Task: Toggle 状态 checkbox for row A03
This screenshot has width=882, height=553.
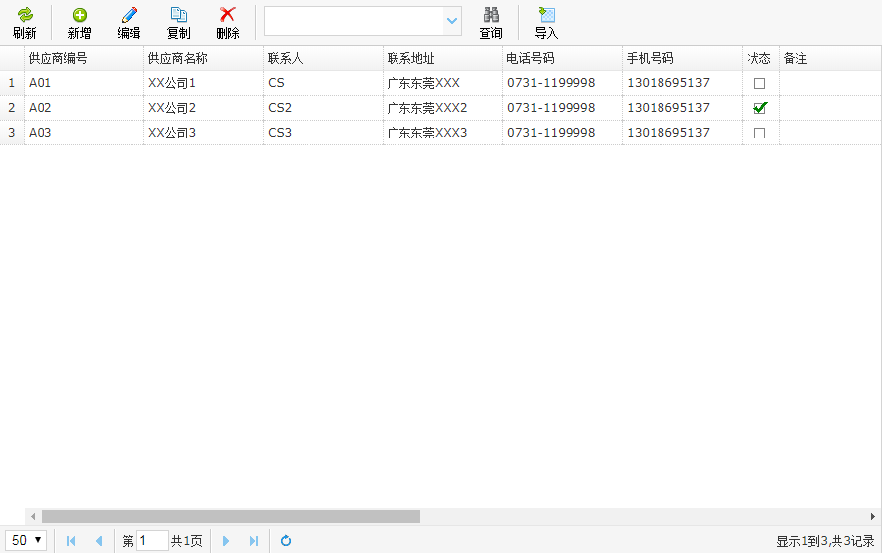Action: [x=760, y=133]
